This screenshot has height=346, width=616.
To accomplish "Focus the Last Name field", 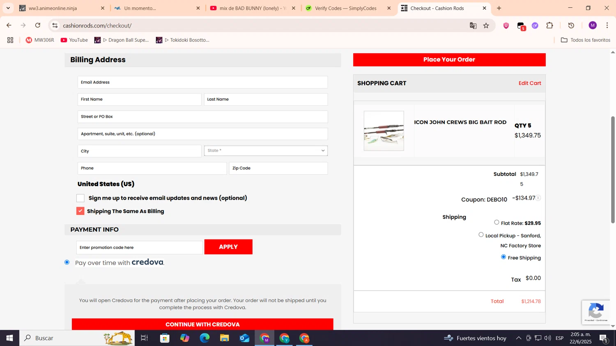I will tap(266, 99).
